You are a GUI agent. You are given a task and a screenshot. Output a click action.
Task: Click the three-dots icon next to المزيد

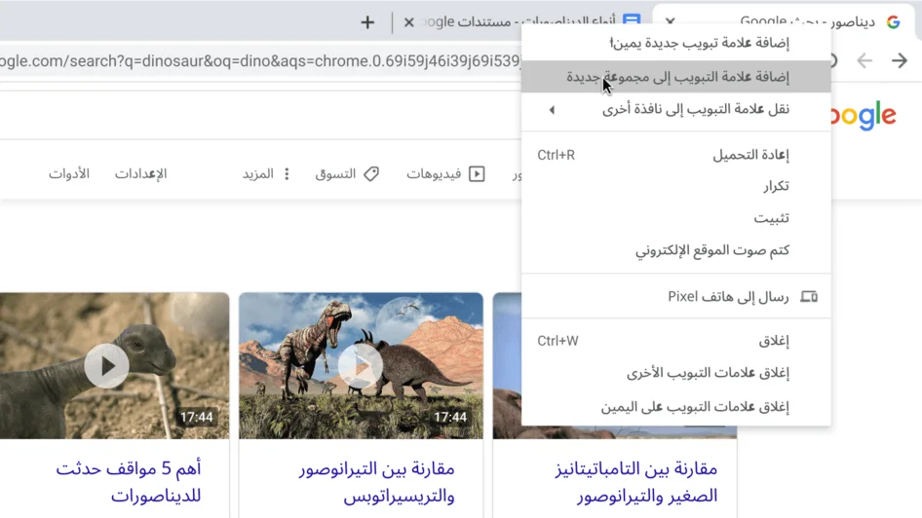point(287,174)
